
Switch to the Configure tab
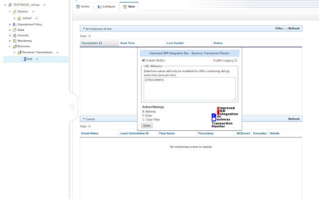[106, 6]
